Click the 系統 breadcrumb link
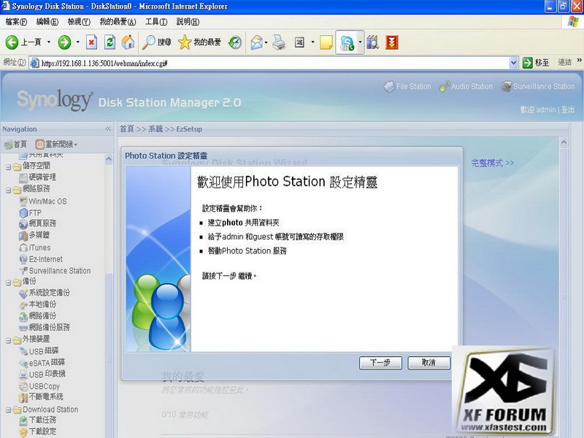Screen dimensions: 584x438 [155, 129]
